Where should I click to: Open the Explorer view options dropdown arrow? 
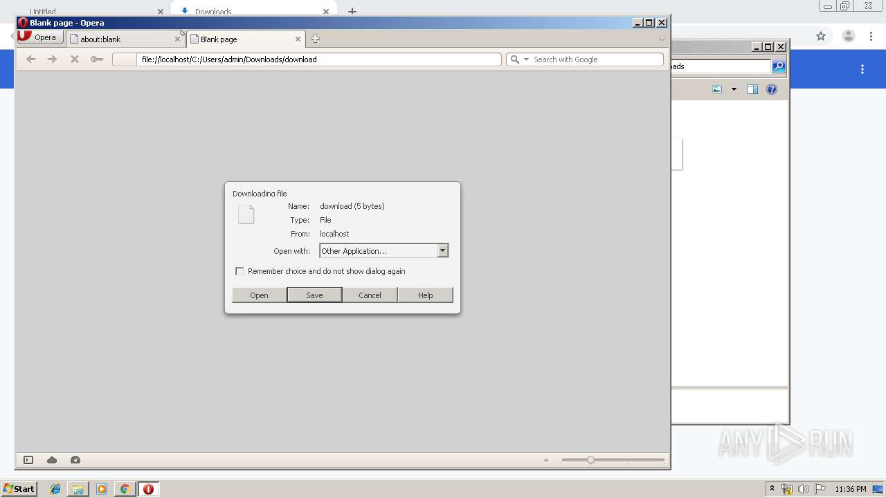coord(734,89)
